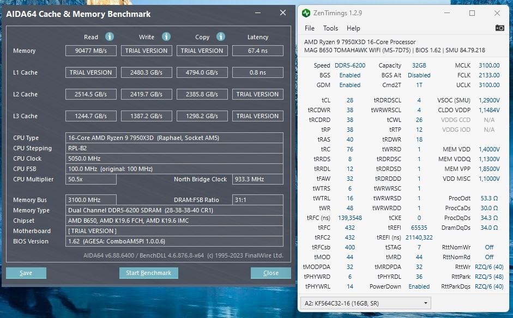Click the CPU Multiplier 50.5x field
Viewport: 513px width, 318px height.
coord(91,179)
